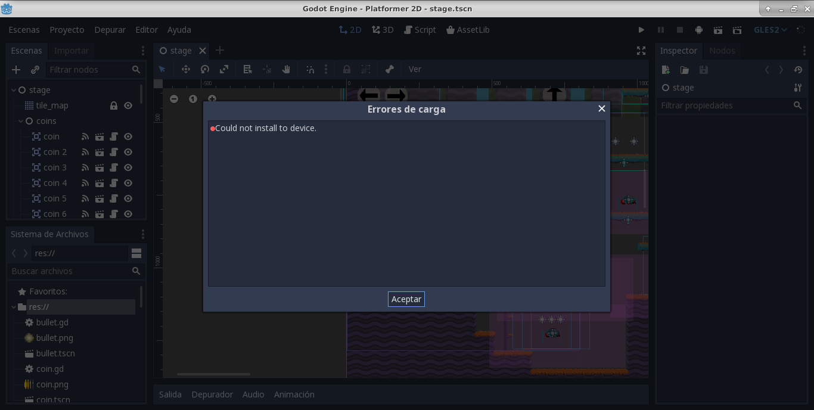This screenshot has width=814, height=410.
Task: Toggle visibility of the coin node
Action: point(128,136)
